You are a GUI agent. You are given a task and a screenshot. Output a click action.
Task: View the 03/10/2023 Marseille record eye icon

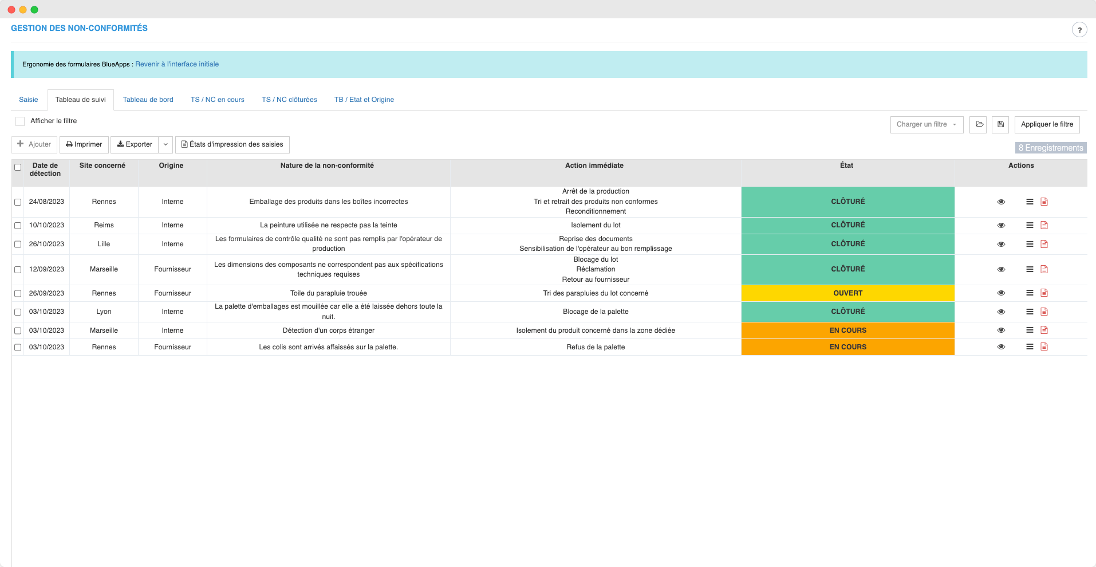(1001, 330)
